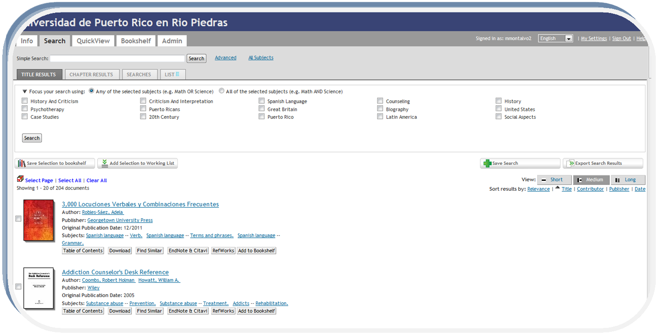658x335 pixels.
Task: Click the Save Selection to bookshelf books icon
Action: coord(22,163)
